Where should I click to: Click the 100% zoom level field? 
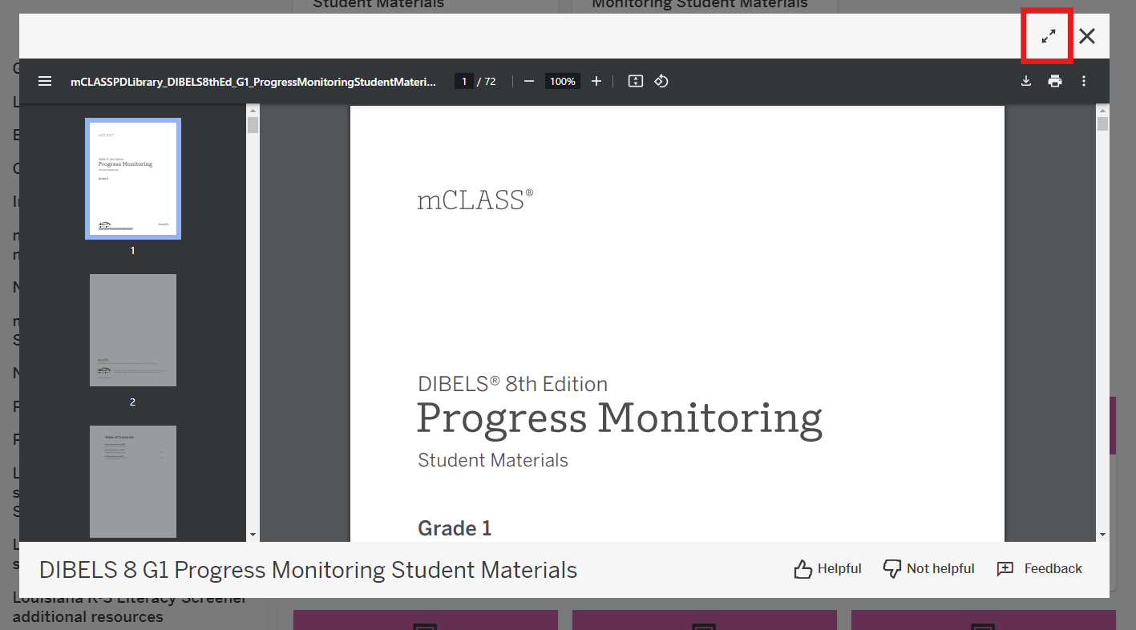pos(563,81)
